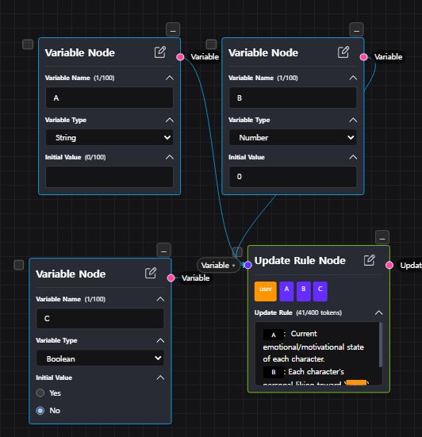This screenshot has width=422, height=437.
Task: Click the orange user tag chip
Action: tap(266, 291)
